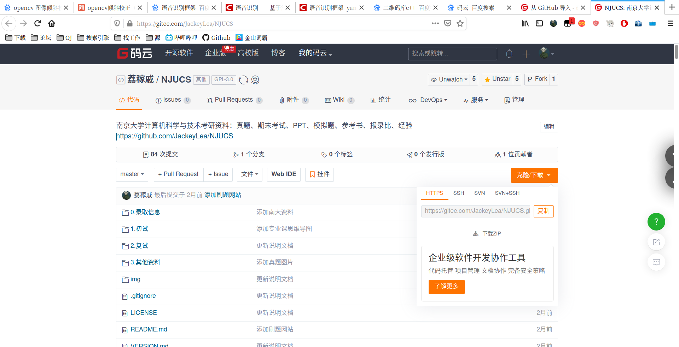Click the feedback chat floating icon
This screenshot has height=347, width=679.
point(656,262)
